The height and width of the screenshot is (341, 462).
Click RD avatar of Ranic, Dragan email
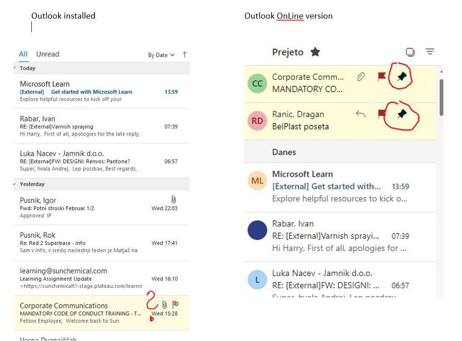click(x=257, y=121)
